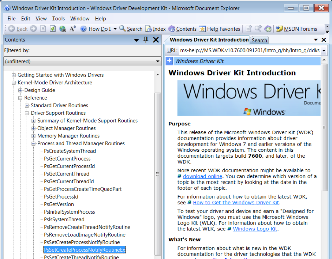Image resolution: width=332 pixels, height=259 pixels.
Task: Click the URL address field
Action: [250, 51]
